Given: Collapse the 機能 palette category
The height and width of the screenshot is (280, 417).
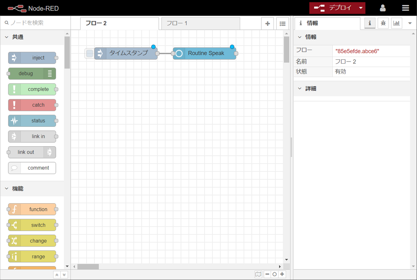Looking at the screenshot, I should [x=32, y=189].
